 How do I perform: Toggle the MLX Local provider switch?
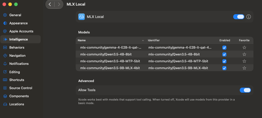click(x=239, y=17)
